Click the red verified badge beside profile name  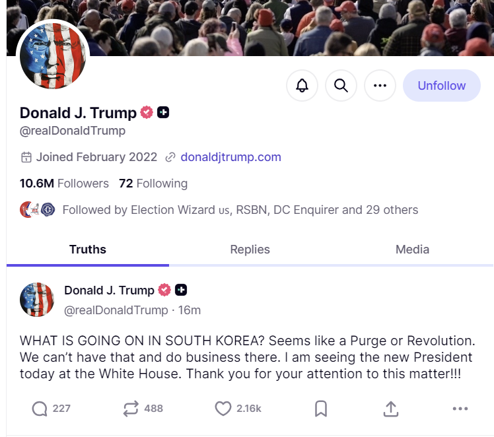pos(147,112)
